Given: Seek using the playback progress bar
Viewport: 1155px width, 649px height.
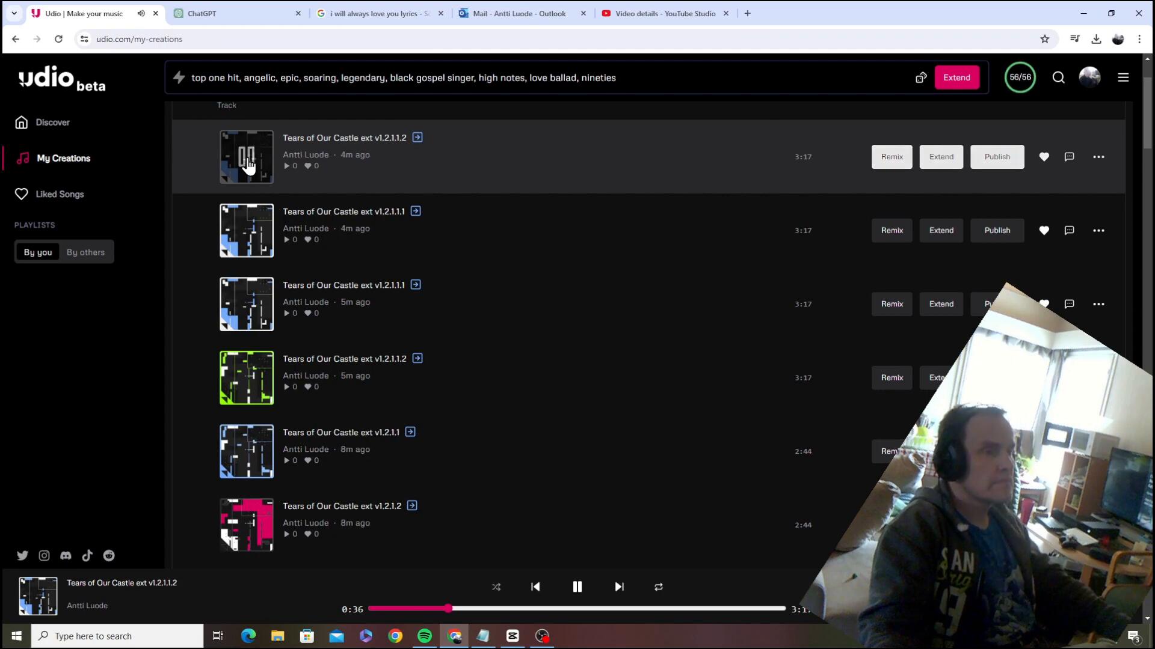Looking at the screenshot, I should click(x=576, y=608).
